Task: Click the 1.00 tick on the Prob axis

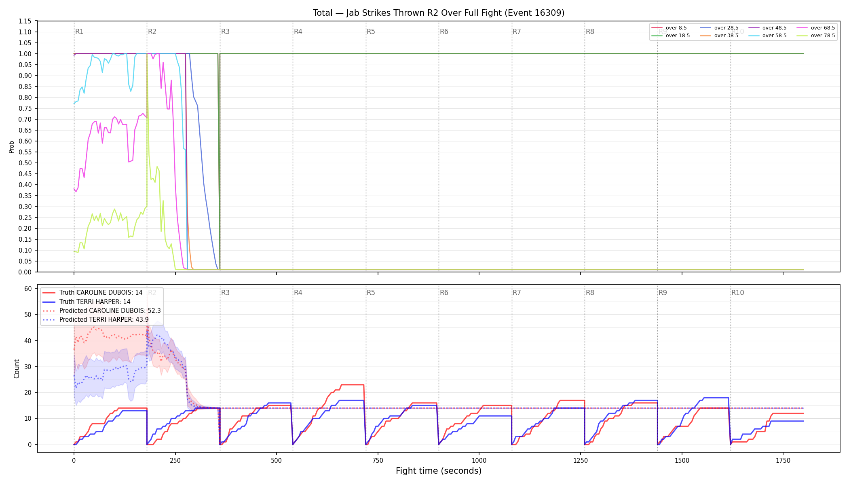Action: coord(25,54)
